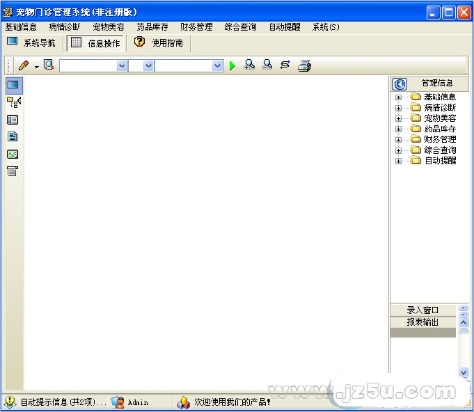474x412 pixels.
Task: Open the 基础信息 menu
Action: (x=21, y=27)
